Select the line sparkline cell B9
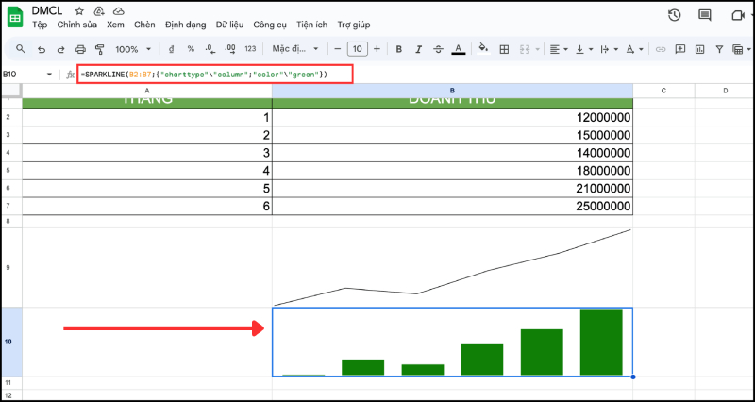This screenshot has height=402, width=755. pos(453,267)
